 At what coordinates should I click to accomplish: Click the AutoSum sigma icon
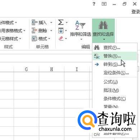pyautogui.click(x=61, y=22)
